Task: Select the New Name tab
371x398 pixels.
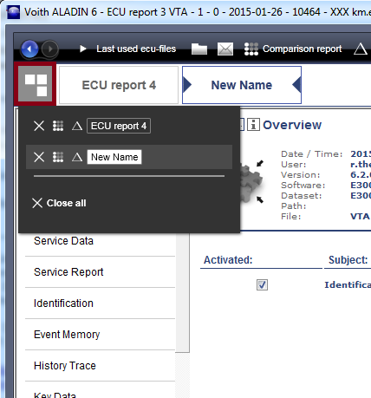Action: (x=242, y=85)
